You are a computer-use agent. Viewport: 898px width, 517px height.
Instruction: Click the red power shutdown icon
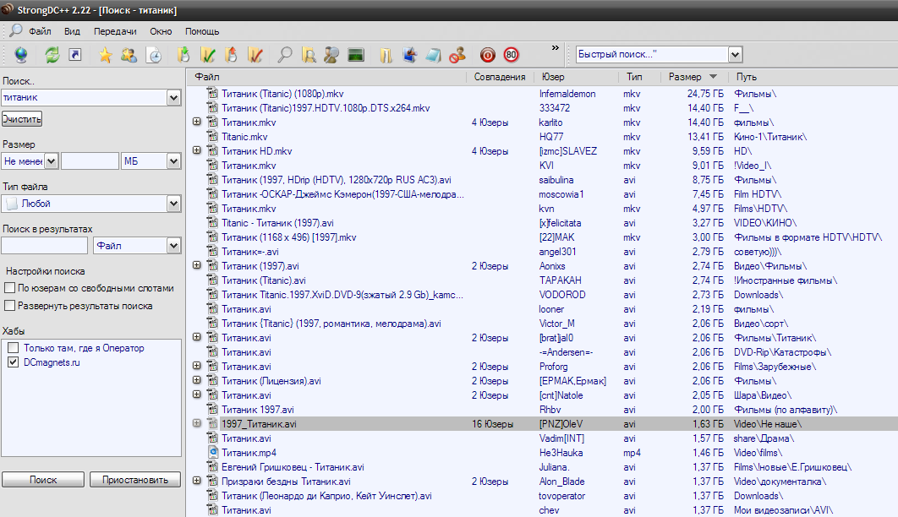[487, 55]
